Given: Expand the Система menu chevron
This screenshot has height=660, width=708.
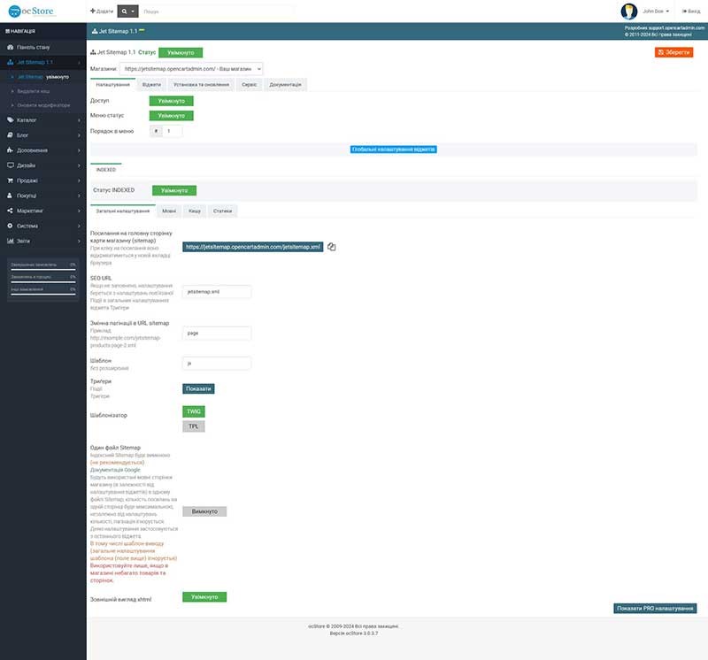Looking at the screenshot, I should (x=79, y=226).
